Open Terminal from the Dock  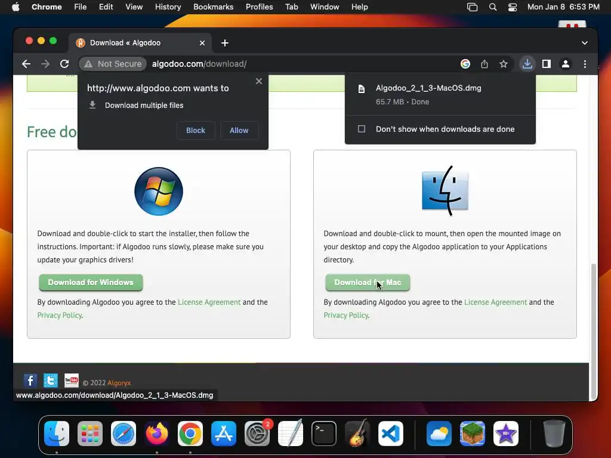coord(324,434)
